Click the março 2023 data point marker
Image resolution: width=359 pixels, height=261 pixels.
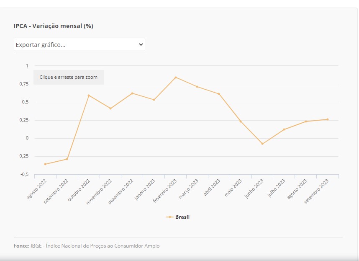click(197, 87)
